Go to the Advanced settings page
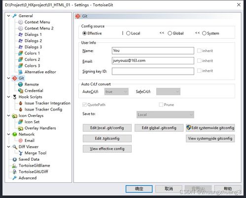This screenshot has width=246, height=198. [28, 178]
